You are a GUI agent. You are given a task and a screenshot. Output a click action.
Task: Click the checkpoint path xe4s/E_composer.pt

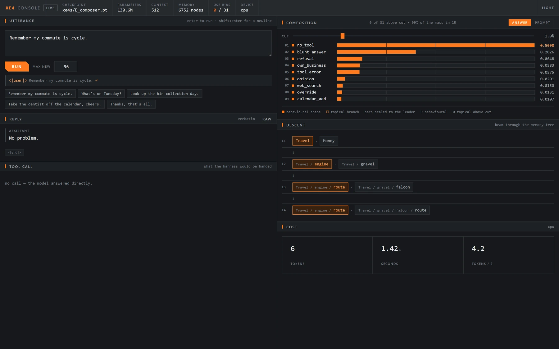[85, 10]
